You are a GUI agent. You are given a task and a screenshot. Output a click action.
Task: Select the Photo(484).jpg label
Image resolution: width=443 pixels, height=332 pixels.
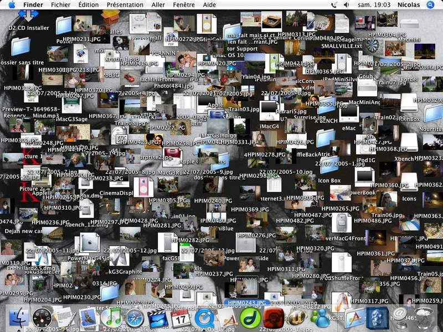(173, 86)
